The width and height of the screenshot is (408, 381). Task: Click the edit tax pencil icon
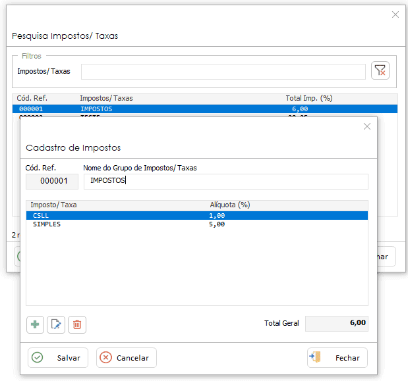(x=56, y=324)
